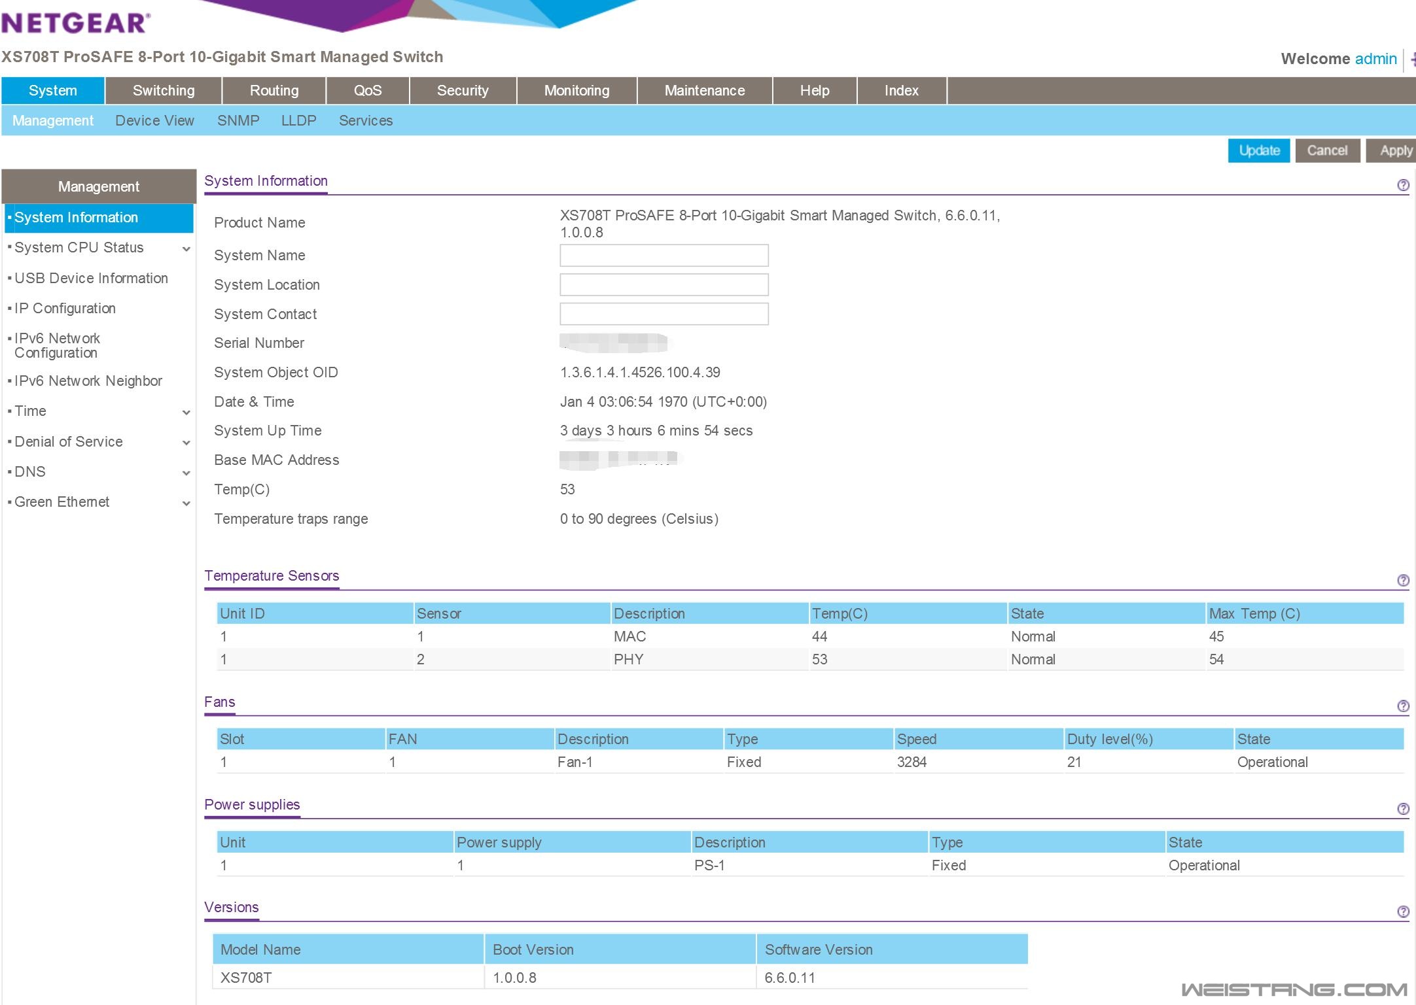
Task: Select the SNMP submenu item
Action: click(238, 120)
